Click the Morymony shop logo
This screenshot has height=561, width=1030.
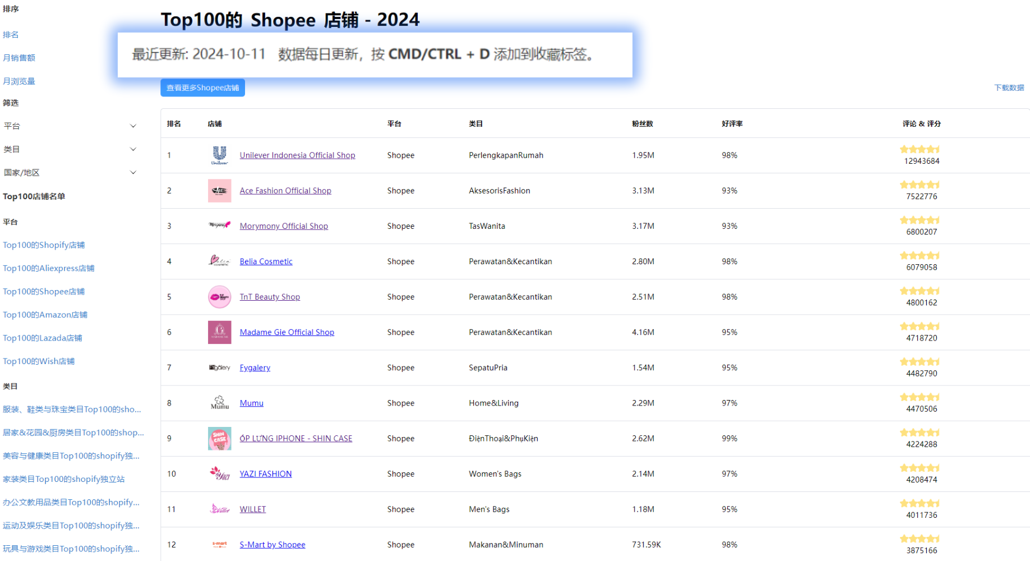point(219,226)
